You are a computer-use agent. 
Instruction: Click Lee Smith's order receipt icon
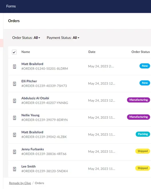[x=15, y=169]
